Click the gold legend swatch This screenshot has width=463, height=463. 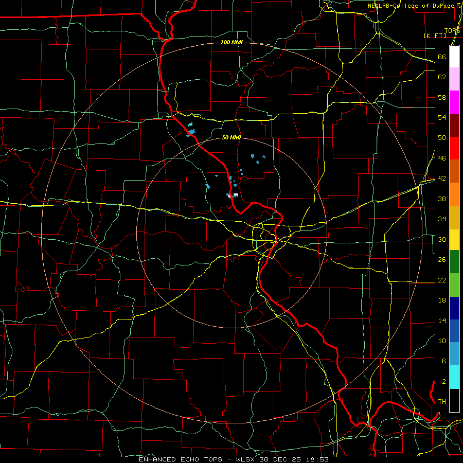click(454, 218)
